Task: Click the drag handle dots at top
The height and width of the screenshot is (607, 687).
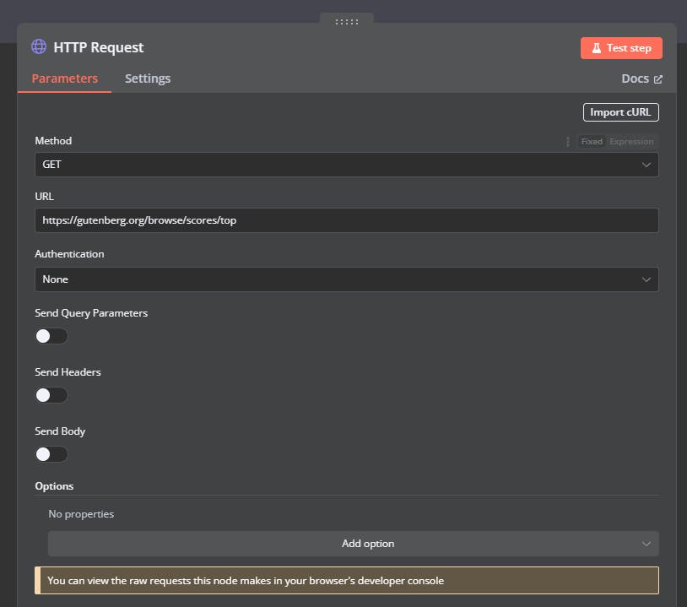Action: pos(347,21)
